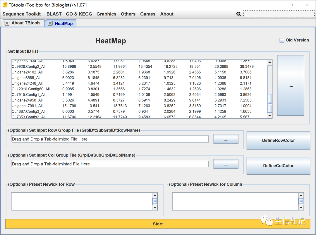
Task: Click the value 0.6303
Action: click(x=68, y=111)
